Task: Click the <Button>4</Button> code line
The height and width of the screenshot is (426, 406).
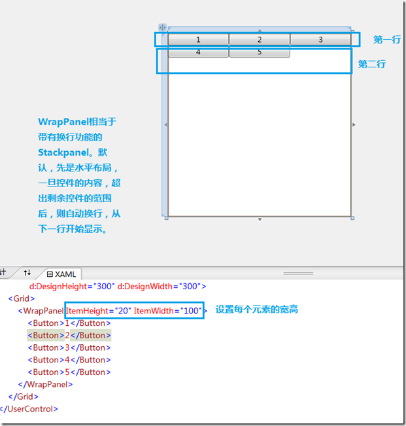Action: [69, 360]
